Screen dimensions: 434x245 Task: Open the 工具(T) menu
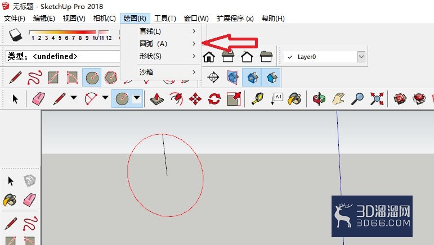pos(165,19)
